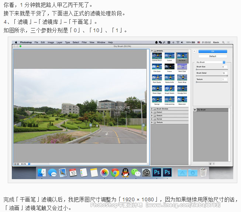This screenshot has height=212, width=241.
Task: Open the 33.3% zoom level dropdown
Action: click(29, 164)
